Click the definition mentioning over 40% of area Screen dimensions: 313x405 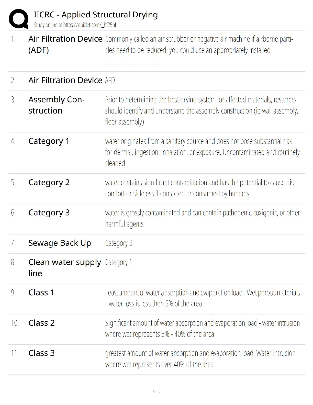pyautogui.click(x=200, y=359)
